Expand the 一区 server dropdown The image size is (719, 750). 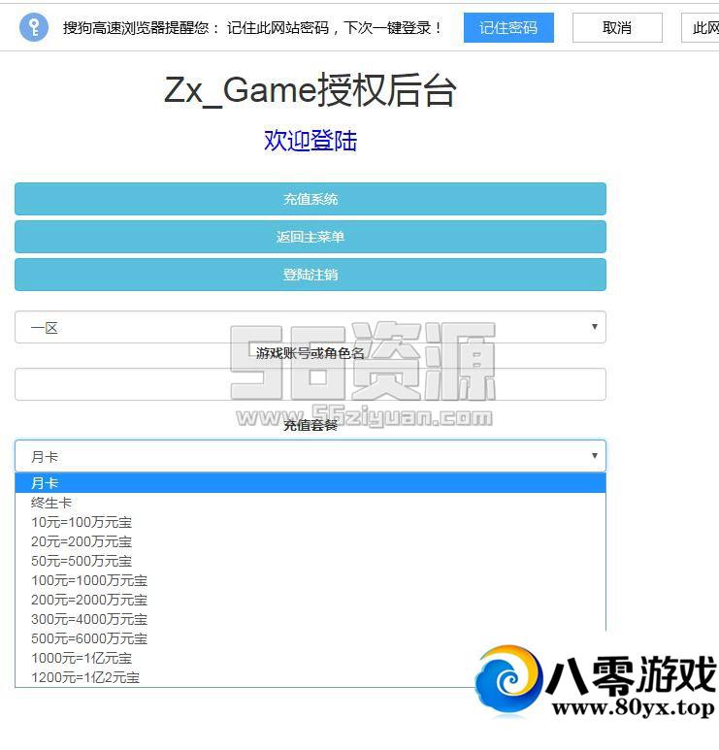(x=310, y=327)
